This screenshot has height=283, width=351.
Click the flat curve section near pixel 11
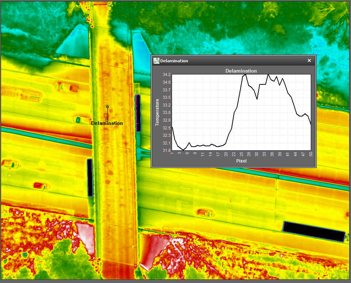(203, 146)
